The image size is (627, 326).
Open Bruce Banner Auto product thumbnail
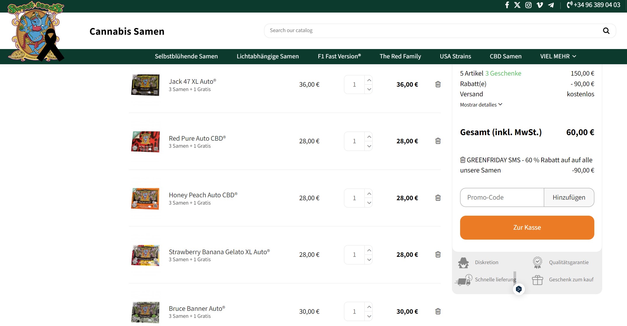tap(145, 312)
